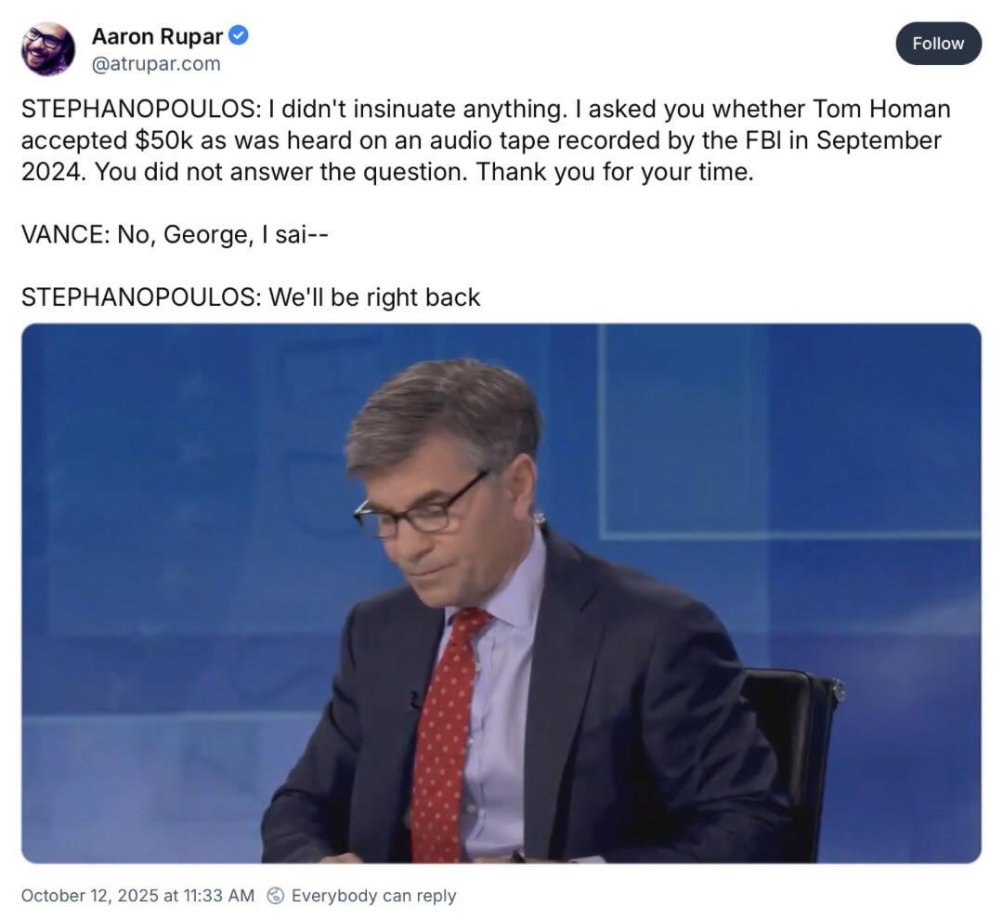The height and width of the screenshot is (920, 1003).
Task: Open Aaron Rupar's profile avatar
Action: 48,49
